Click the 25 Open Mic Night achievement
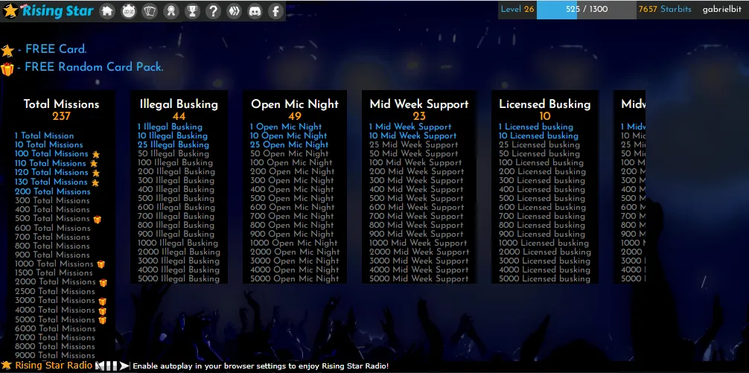The image size is (749, 373). tap(289, 144)
